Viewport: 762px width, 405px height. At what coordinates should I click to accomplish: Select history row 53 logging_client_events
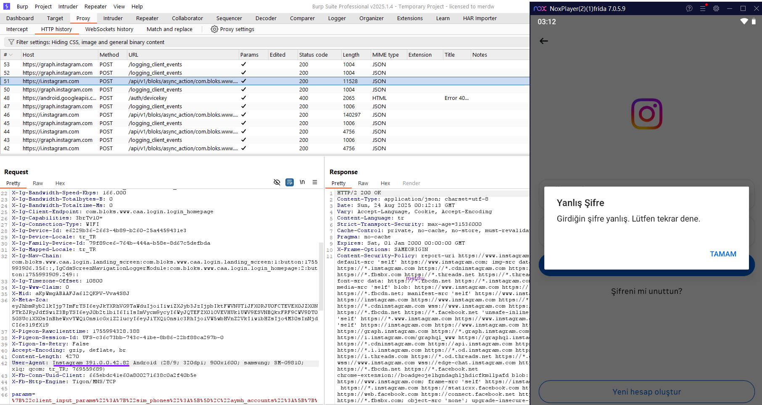265,64
